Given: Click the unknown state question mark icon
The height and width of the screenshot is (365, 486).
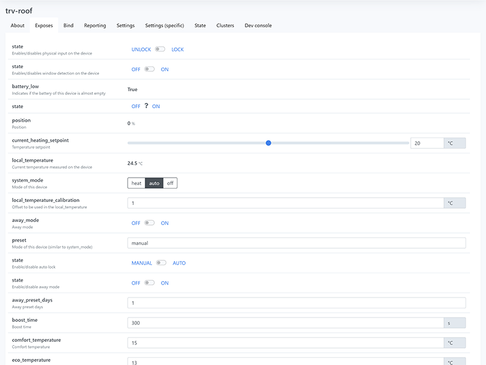Looking at the screenshot, I should (146, 106).
